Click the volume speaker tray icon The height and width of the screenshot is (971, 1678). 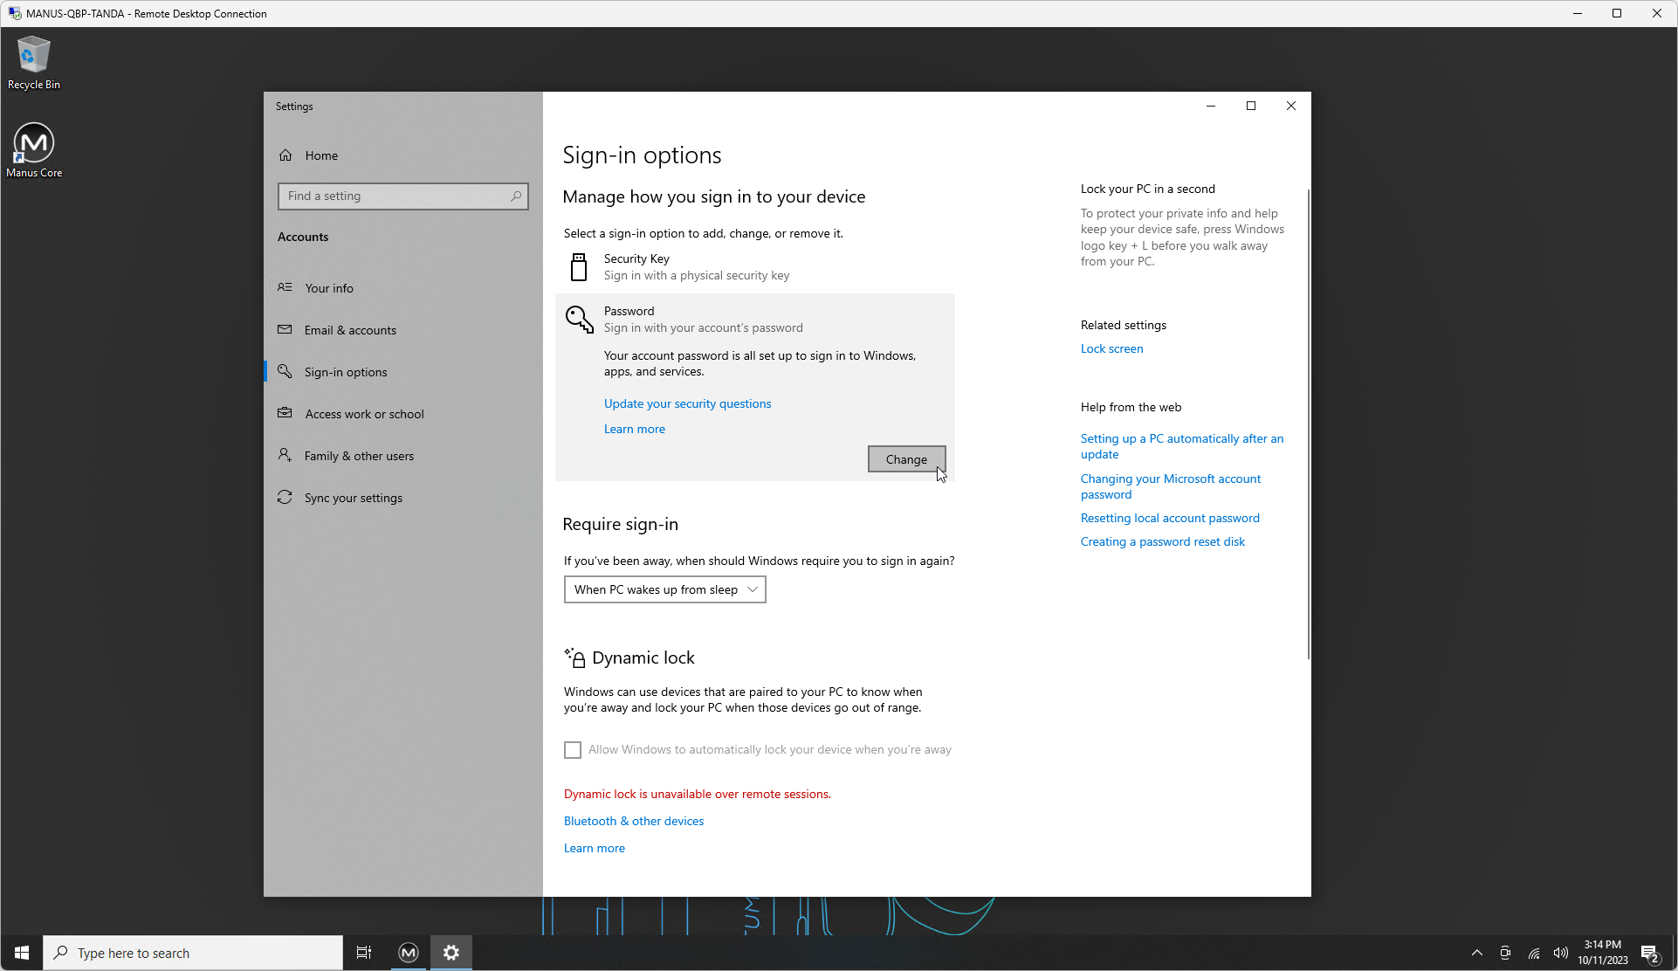click(1560, 953)
